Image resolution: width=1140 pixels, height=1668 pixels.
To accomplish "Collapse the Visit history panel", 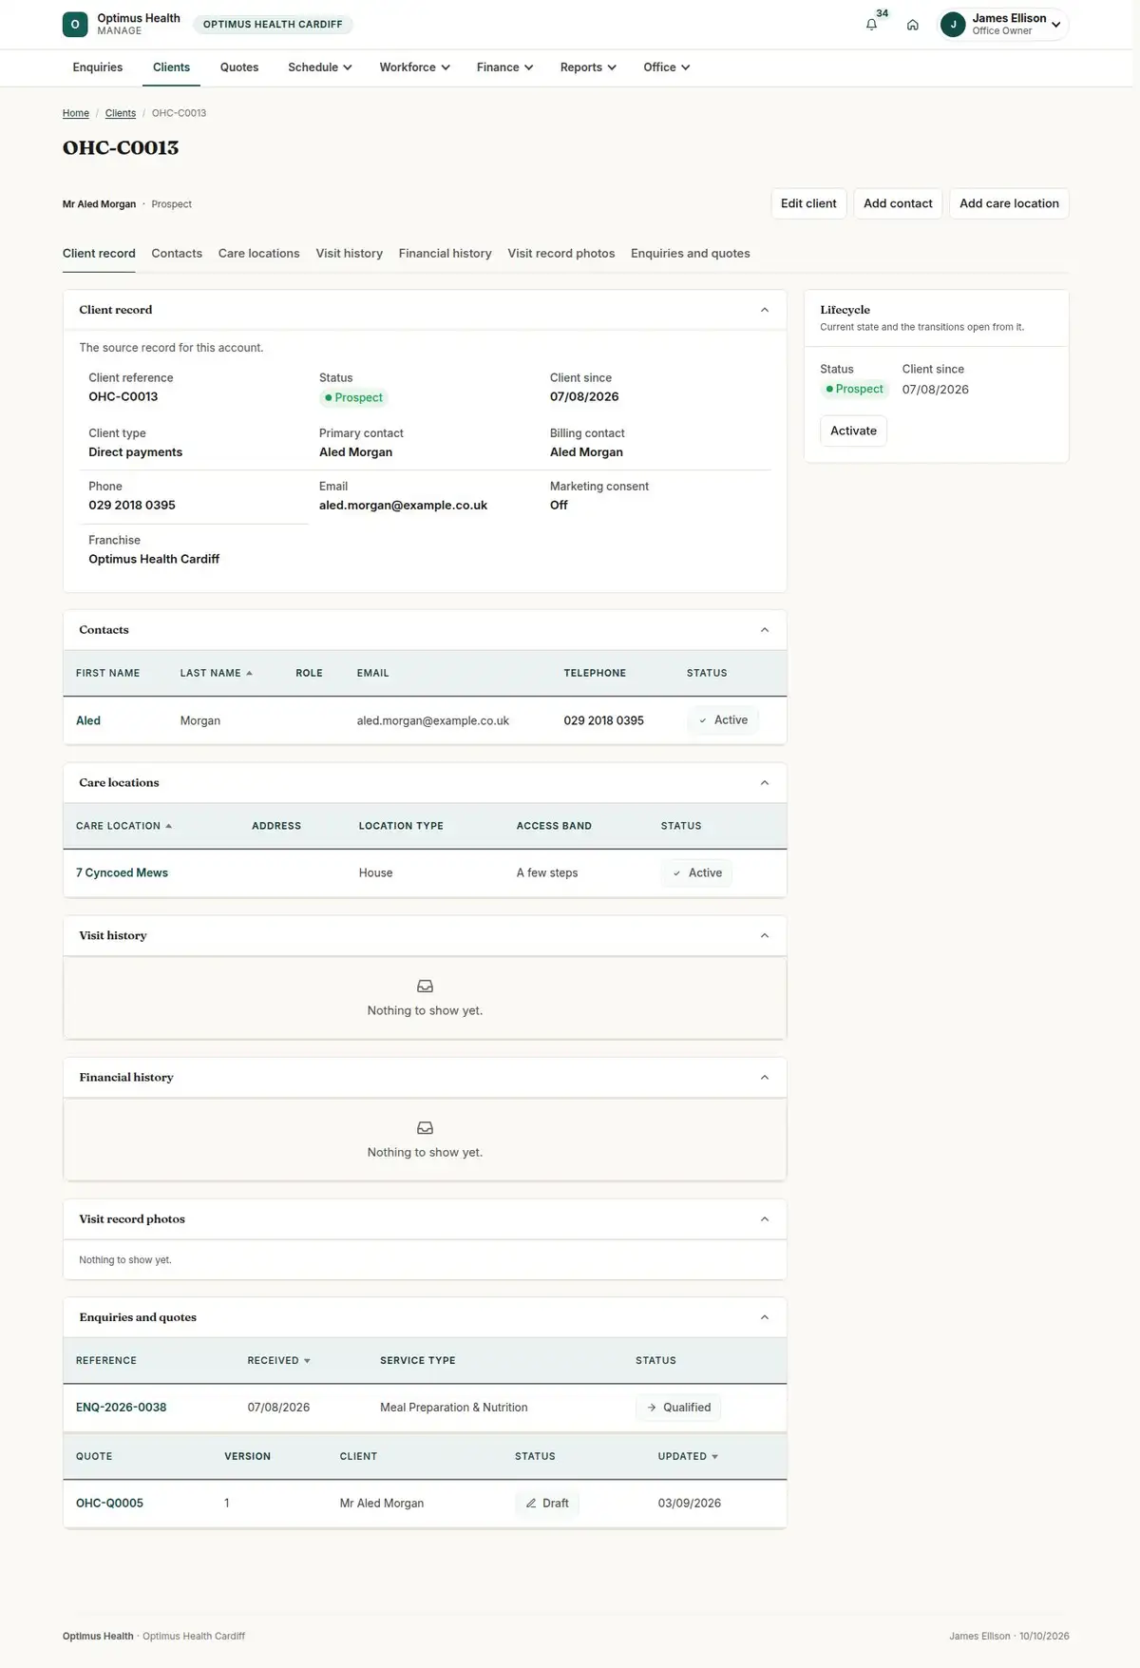I will pyautogui.click(x=765, y=936).
